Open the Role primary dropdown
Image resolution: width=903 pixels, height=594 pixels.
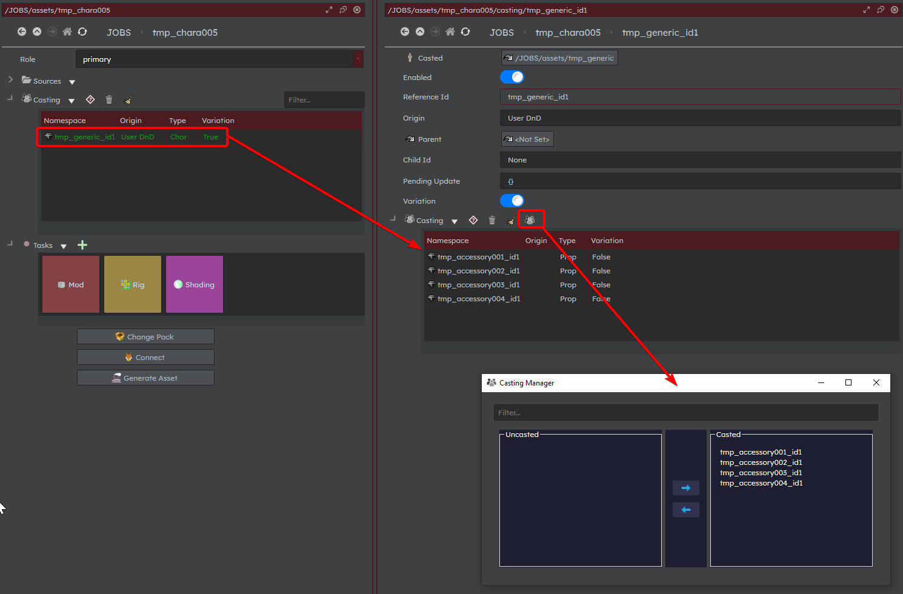click(219, 59)
